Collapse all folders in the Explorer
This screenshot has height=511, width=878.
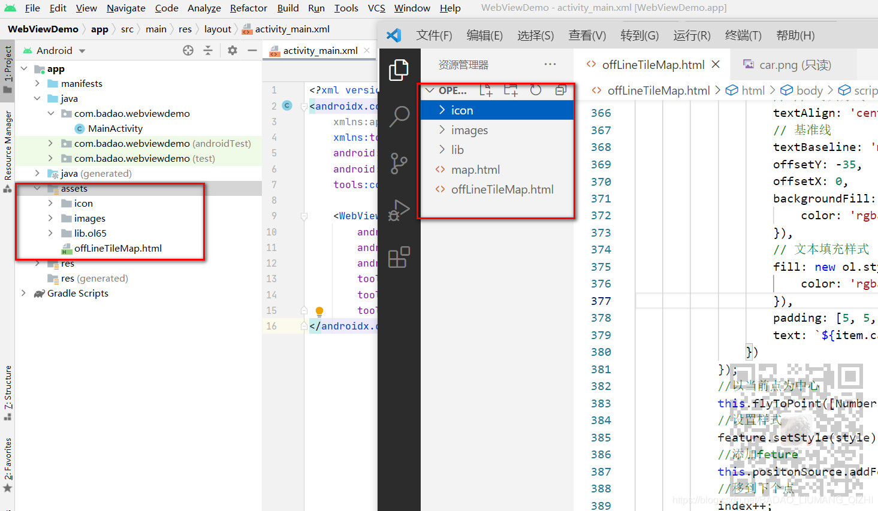coord(560,89)
